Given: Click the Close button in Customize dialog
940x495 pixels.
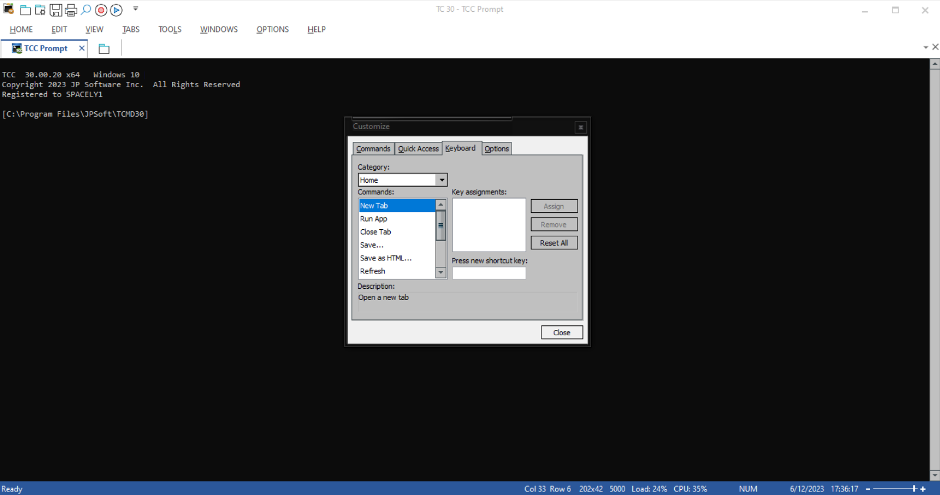Looking at the screenshot, I should (x=562, y=332).
